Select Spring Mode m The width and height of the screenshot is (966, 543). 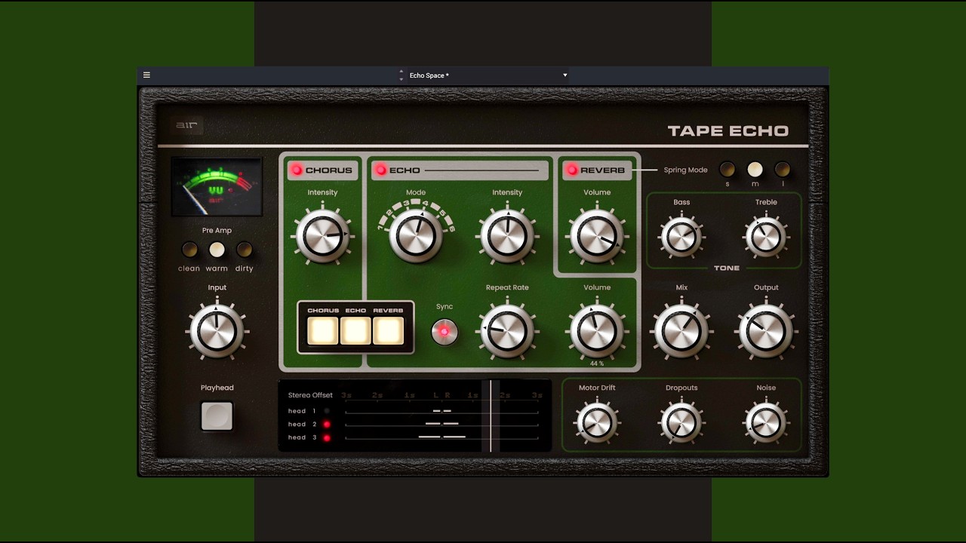755,169
